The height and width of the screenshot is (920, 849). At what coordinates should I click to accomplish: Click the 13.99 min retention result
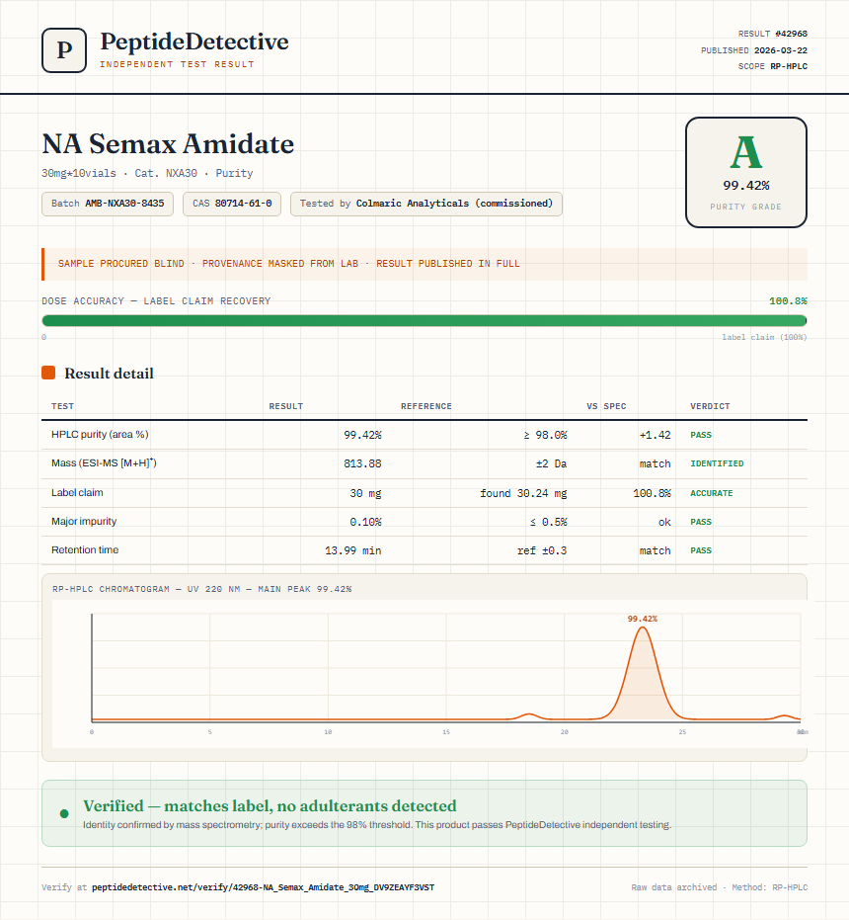coord(353,550)
